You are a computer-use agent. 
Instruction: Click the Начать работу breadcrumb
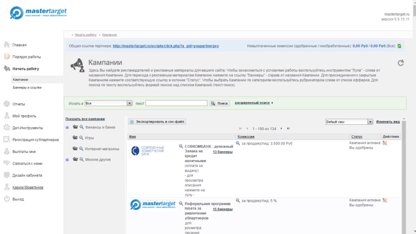(x=86, y=35)
